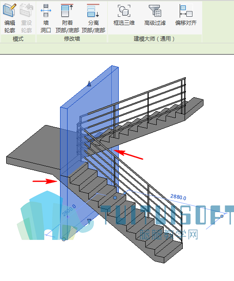Image resolution: width=234 pixels, height=281 pixels.
Task: Click the dimension grip dot on the stair tread
Action: (x=115, y=197)
